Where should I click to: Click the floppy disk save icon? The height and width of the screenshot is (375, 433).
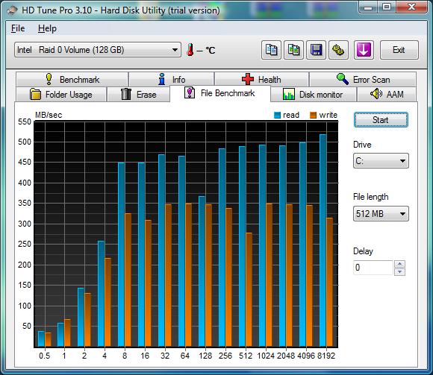click(x=317, y=50)
